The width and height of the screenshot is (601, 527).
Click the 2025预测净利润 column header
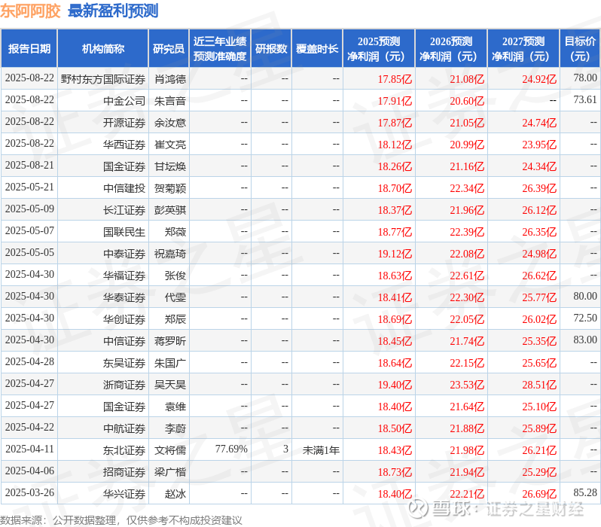click(379, 49)
